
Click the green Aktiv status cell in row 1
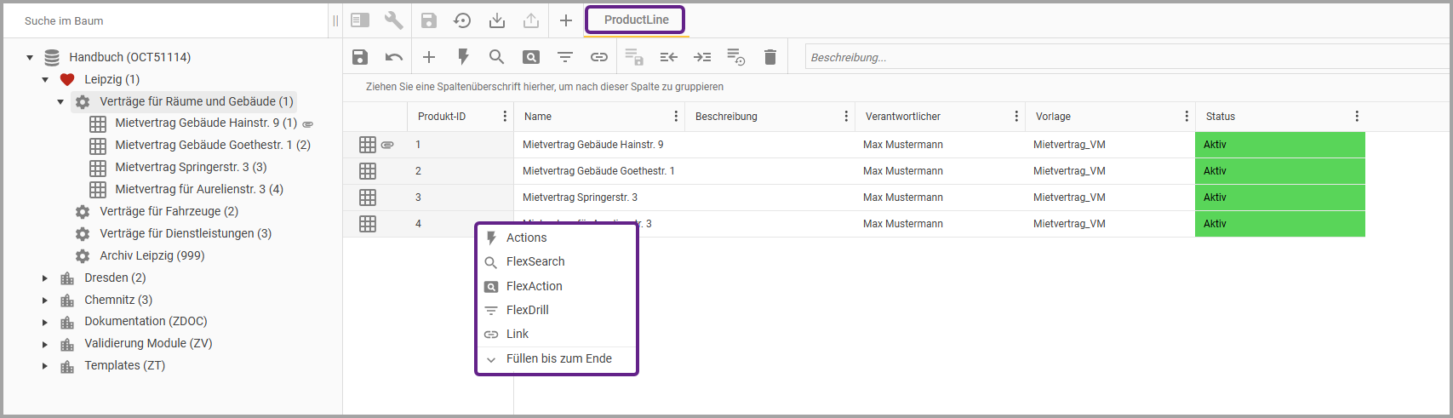1279,145
